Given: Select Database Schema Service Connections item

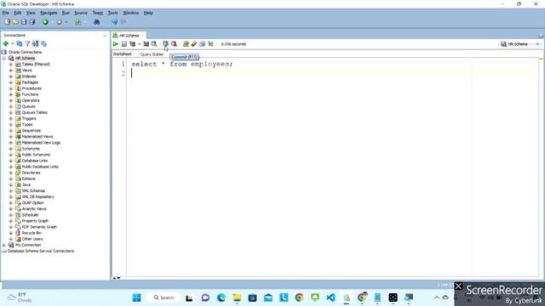Looking at the screenshot, I should (41, 251).
